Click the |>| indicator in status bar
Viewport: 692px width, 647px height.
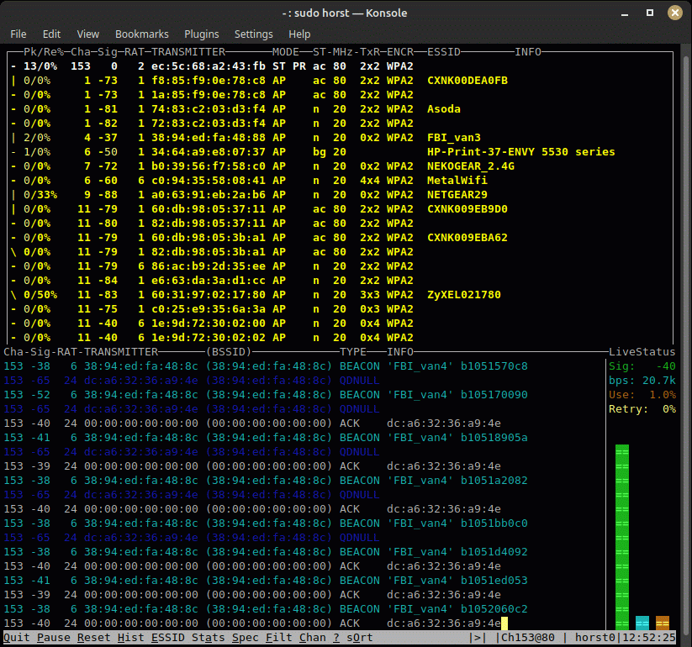[478, 637]
